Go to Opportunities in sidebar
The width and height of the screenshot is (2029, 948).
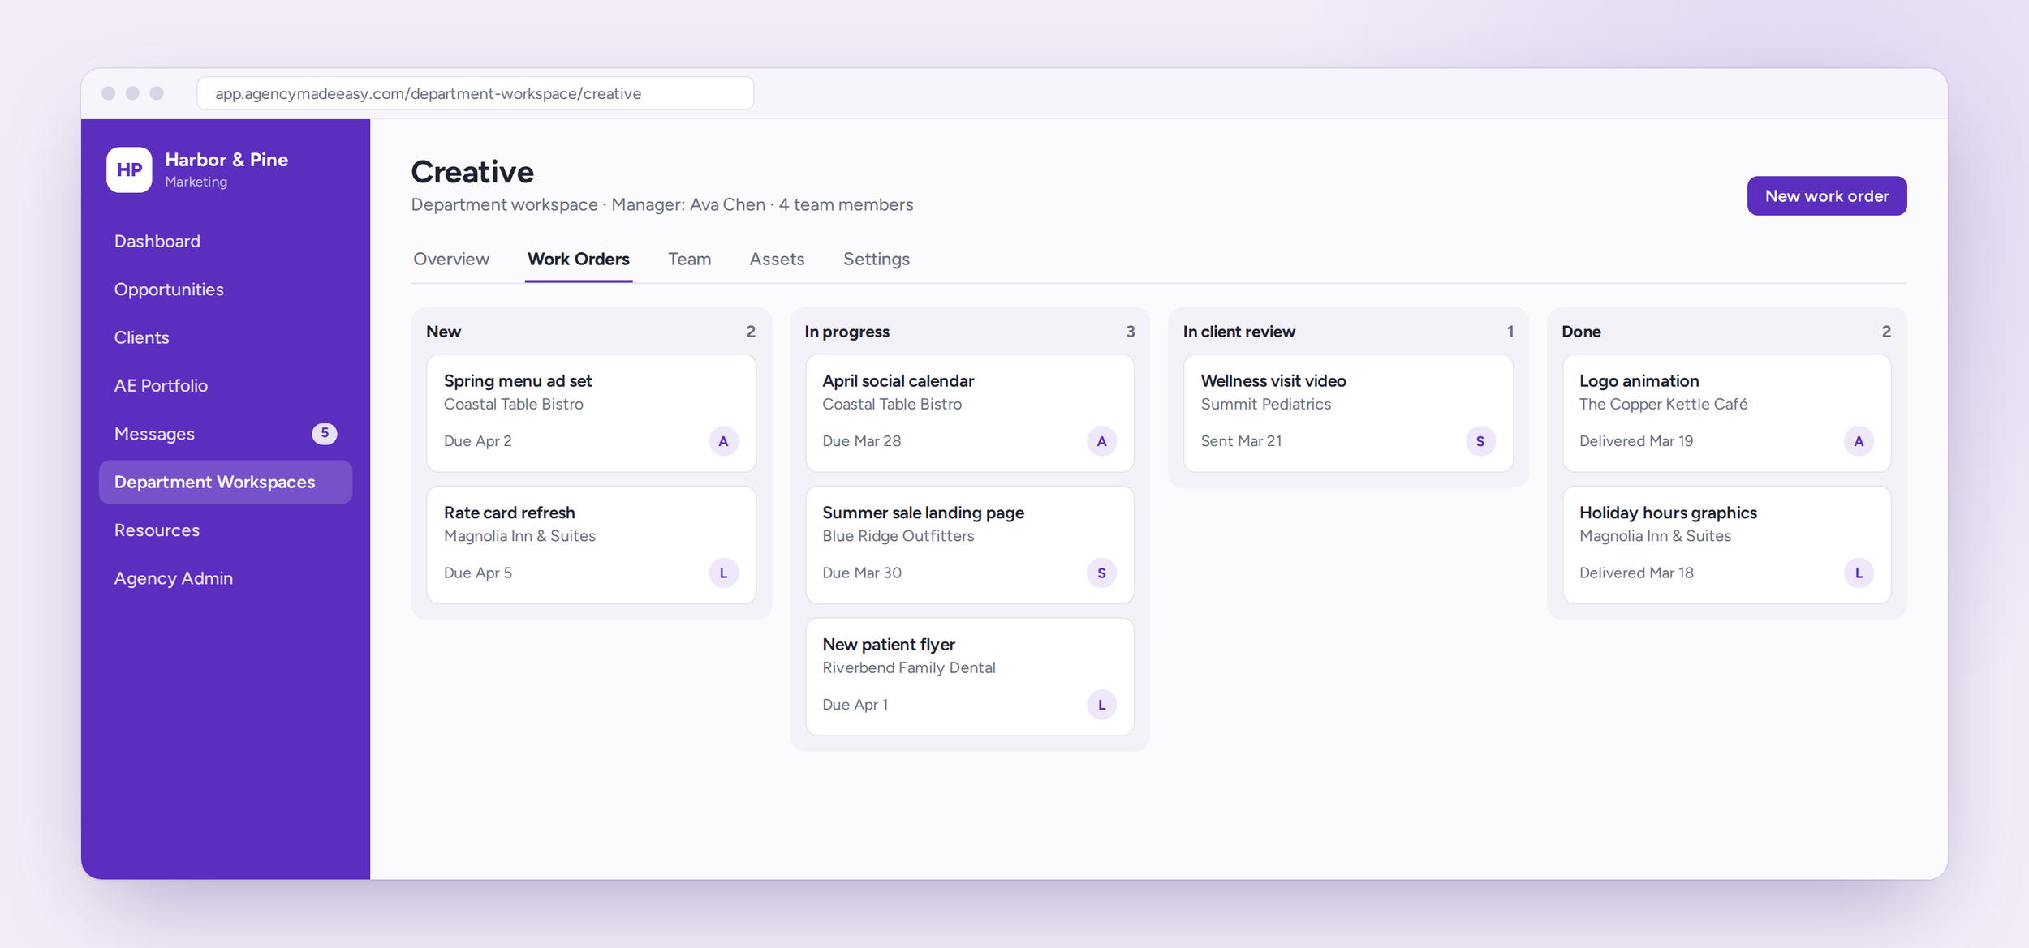(x=226, y=290)
